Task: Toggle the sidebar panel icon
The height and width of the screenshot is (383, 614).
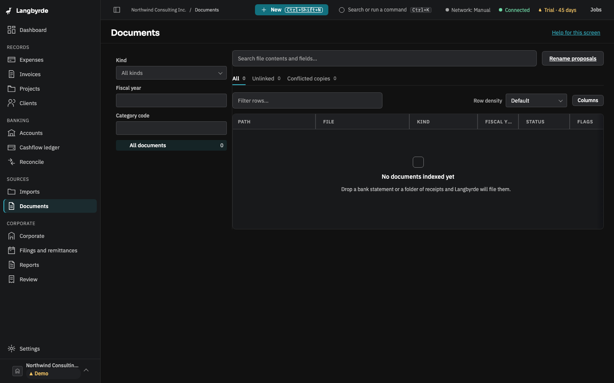Action: 117,10
